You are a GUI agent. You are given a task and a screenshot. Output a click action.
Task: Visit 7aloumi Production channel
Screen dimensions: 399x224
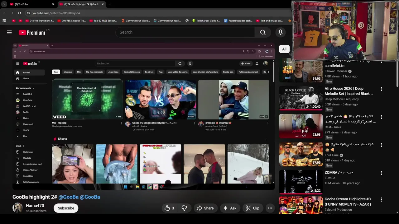tap(338, 210)
